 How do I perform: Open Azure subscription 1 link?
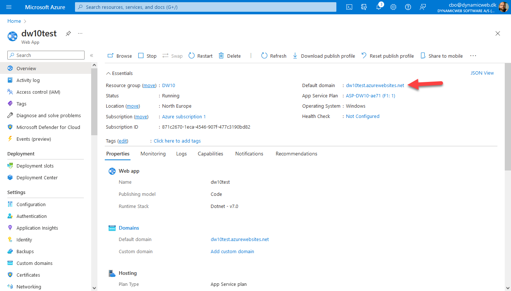click(x=184, y=116)
